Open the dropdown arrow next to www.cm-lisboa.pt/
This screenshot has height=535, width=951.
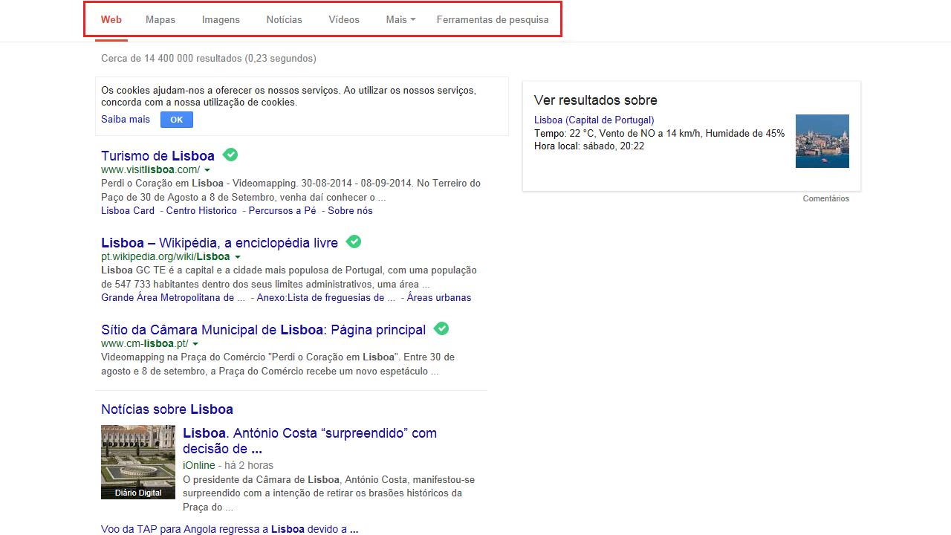pos(195,344)
